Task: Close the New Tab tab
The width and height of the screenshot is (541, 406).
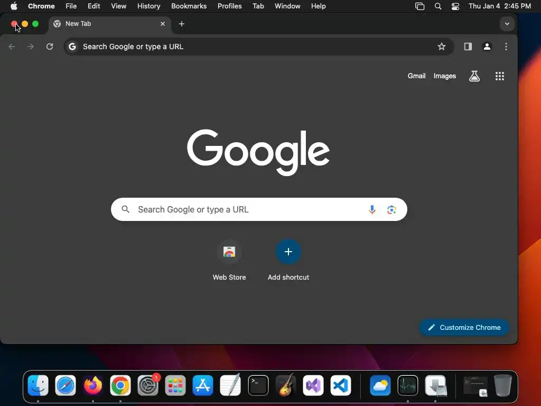Action: [x=163, y=24]
